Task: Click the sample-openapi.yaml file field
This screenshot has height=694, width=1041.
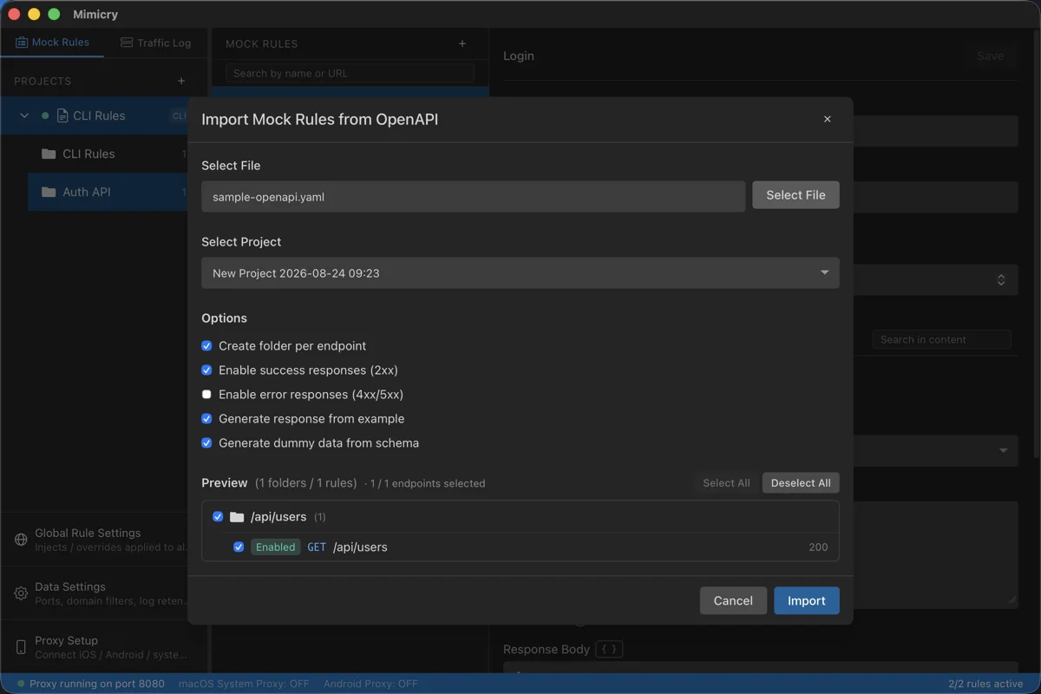Action: coord(473,196)
